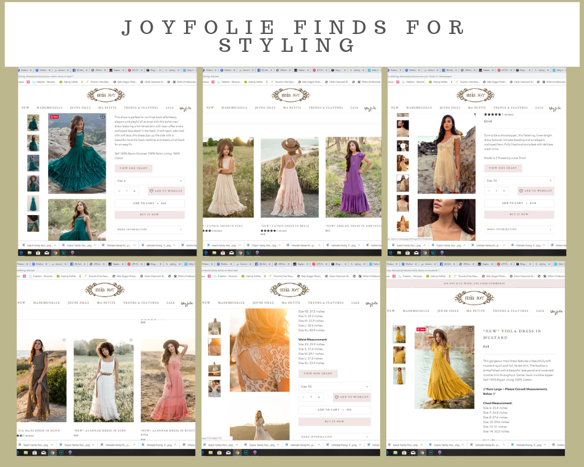Image resolution: width=584 pixels, height=467 pixels.
Task: Increase quantity with plus on lace-back dress page
Action: [x=318, y=397]
